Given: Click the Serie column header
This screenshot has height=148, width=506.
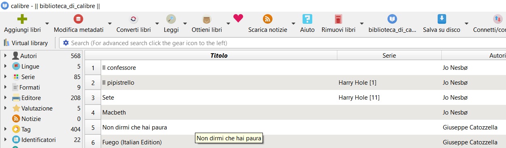Looking at the screenshot, I should (x=389, y=56).
